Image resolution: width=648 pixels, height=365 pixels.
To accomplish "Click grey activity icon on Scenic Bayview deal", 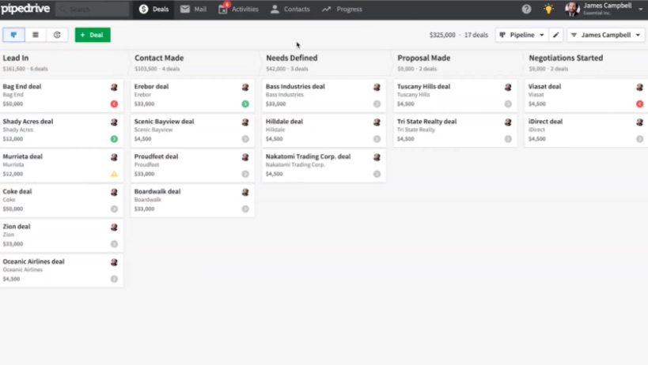I will point(245,139).
